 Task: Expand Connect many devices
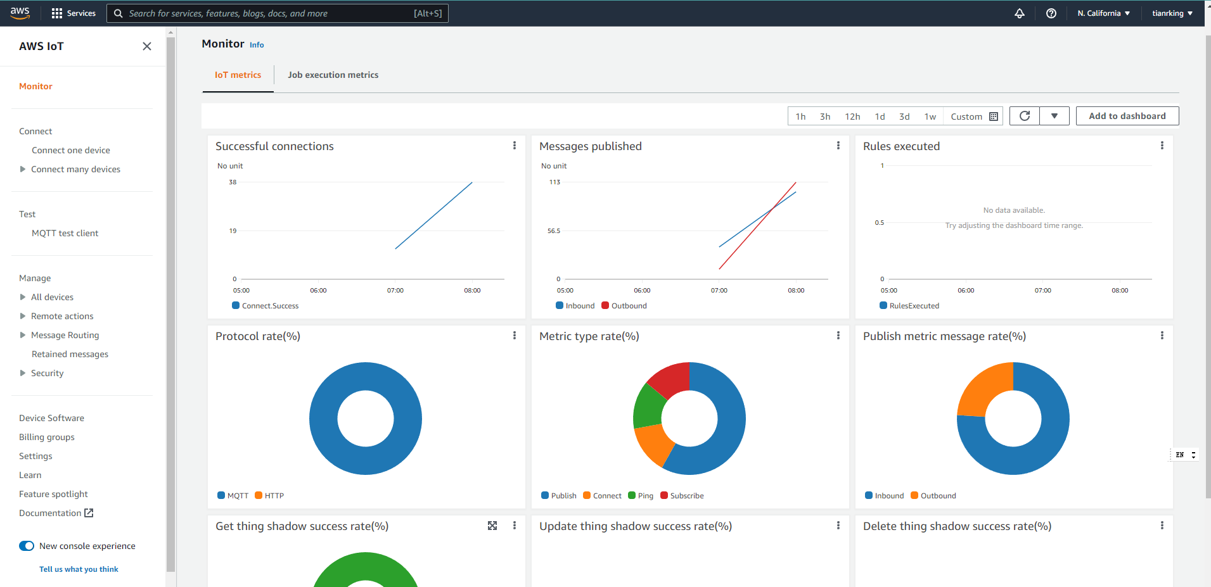point(23,169)
